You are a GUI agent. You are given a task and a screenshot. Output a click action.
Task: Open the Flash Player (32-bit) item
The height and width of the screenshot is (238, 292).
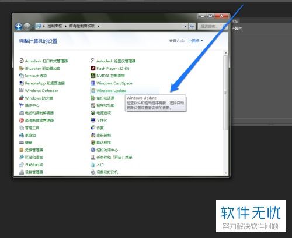[x=110, y=68]
